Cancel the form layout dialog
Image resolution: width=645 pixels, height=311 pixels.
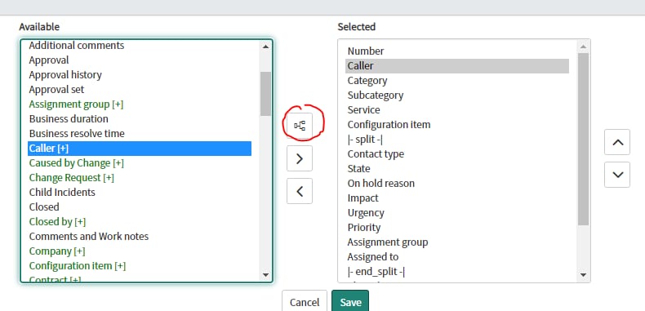(x=305, y=302)
